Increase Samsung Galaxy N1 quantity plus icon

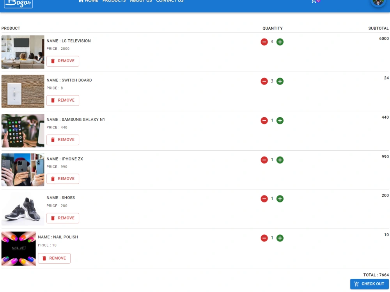click(x=280, y=121)
